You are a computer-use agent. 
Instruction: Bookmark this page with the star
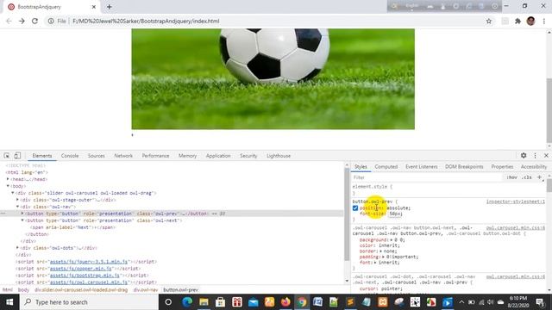click(x=489, y=21)
